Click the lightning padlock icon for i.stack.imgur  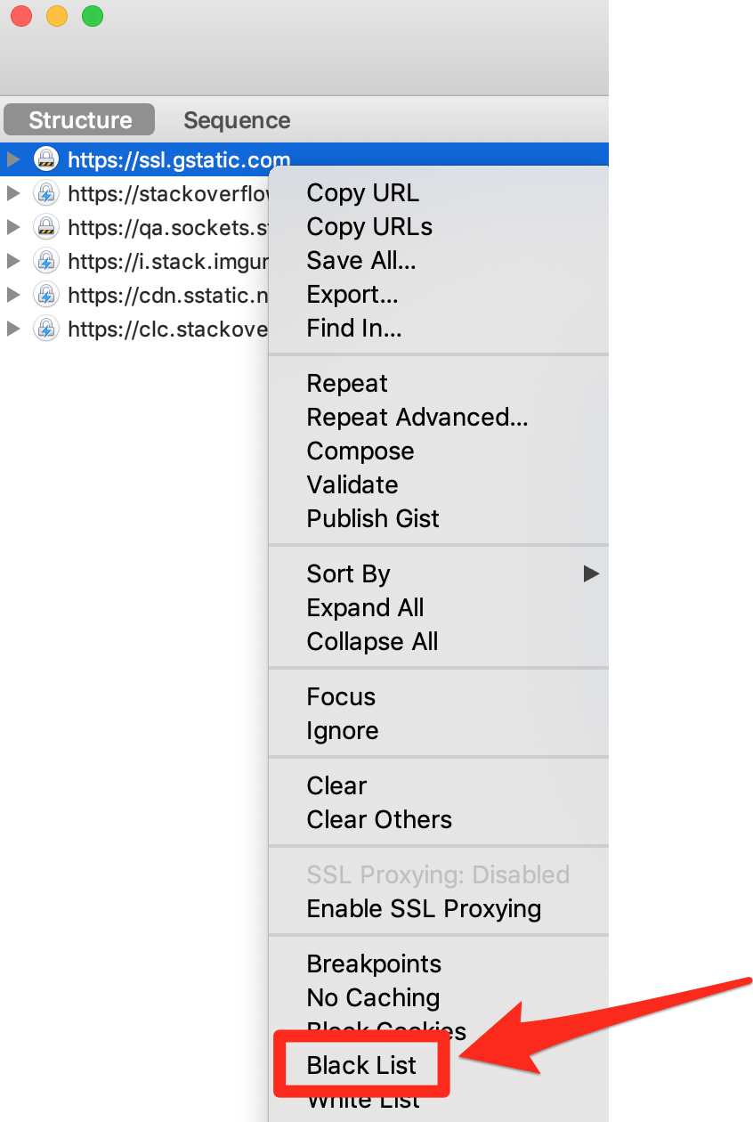point(45,261)
